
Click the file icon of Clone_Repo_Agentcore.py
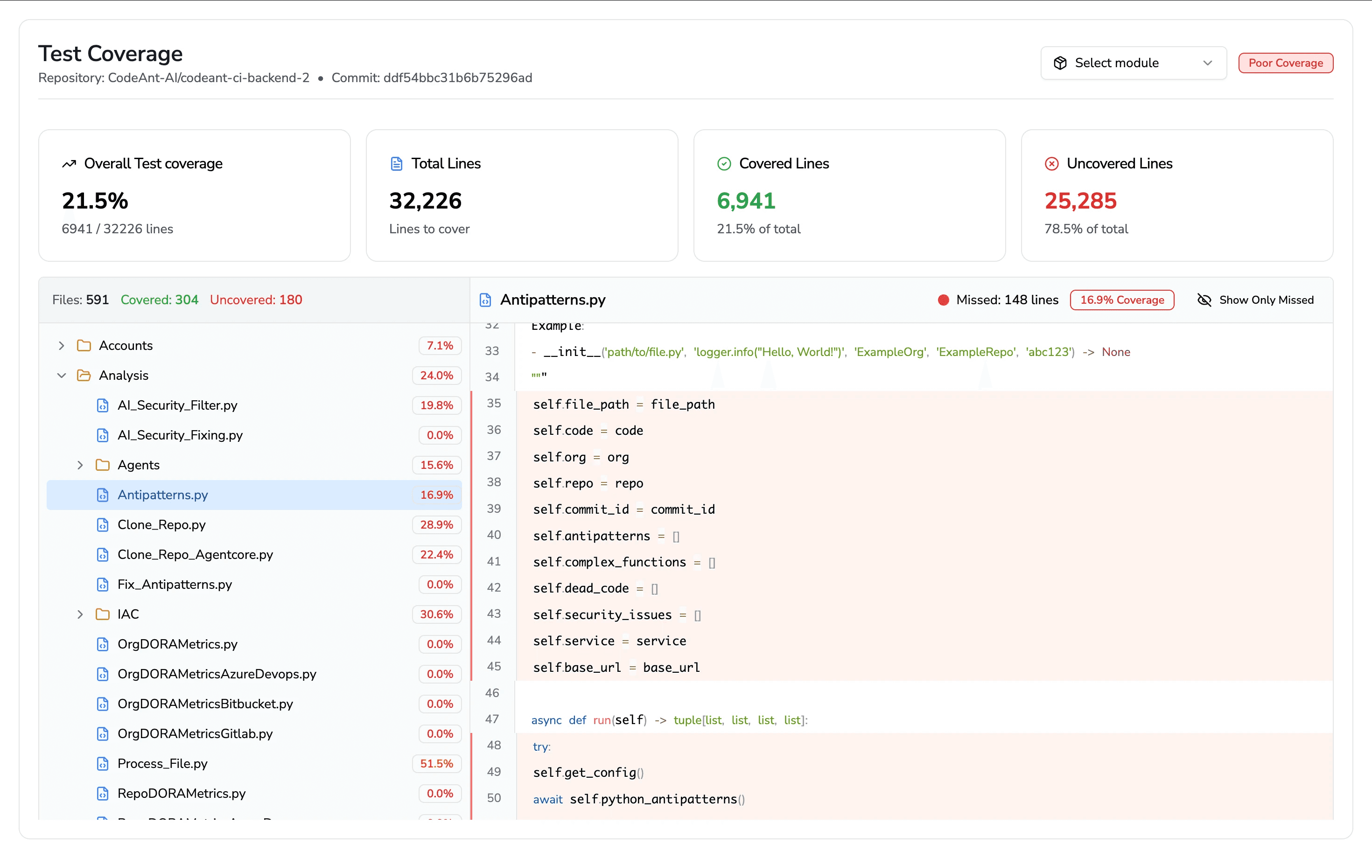click(103, 554)
